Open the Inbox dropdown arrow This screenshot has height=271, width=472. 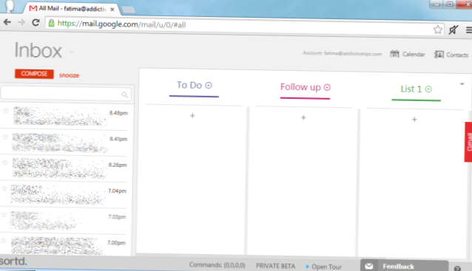coord(72,52)
